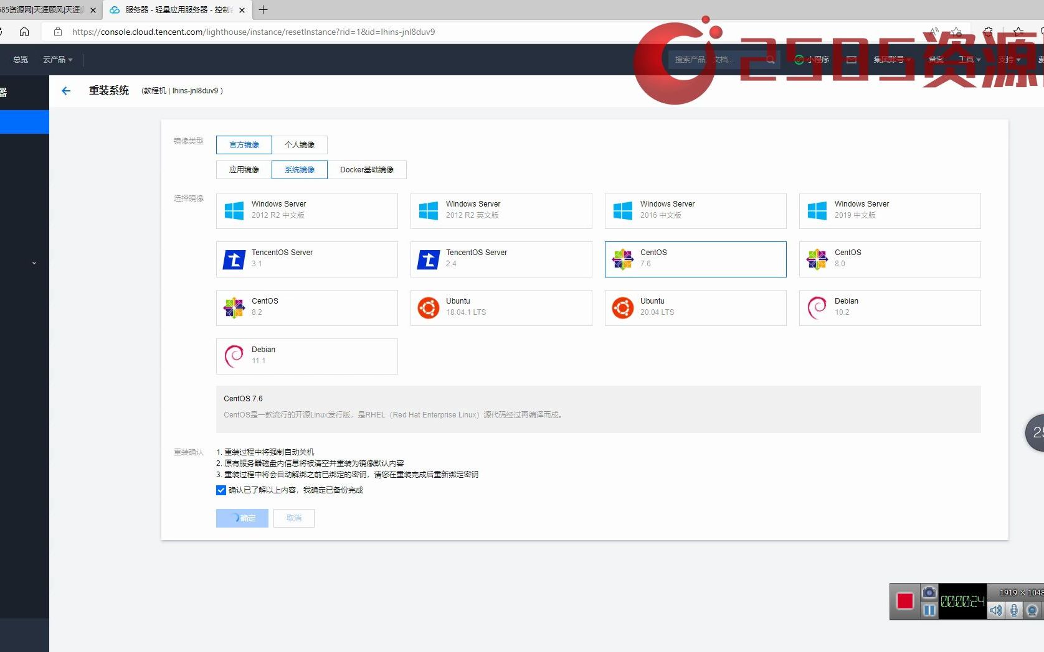This screenshot has width=1044, height=652.
Task: Expand the 云产品 dropdown menu
Action: (x=58, y=60)
